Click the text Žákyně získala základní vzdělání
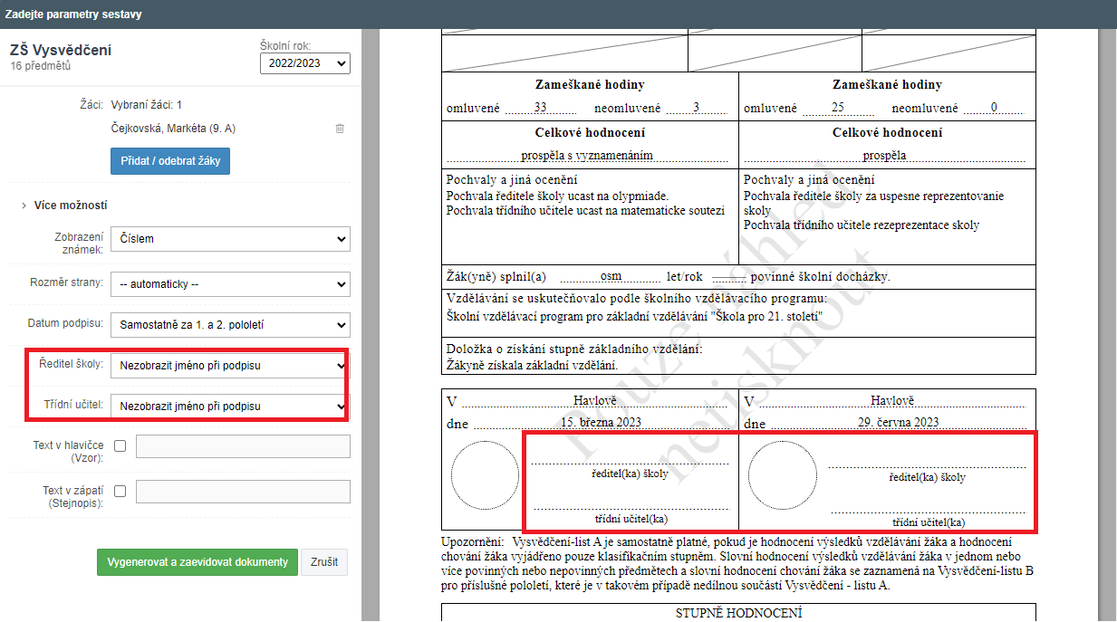Image resolution: width=1117 pixels, height=622 pixels. [532, 365]
